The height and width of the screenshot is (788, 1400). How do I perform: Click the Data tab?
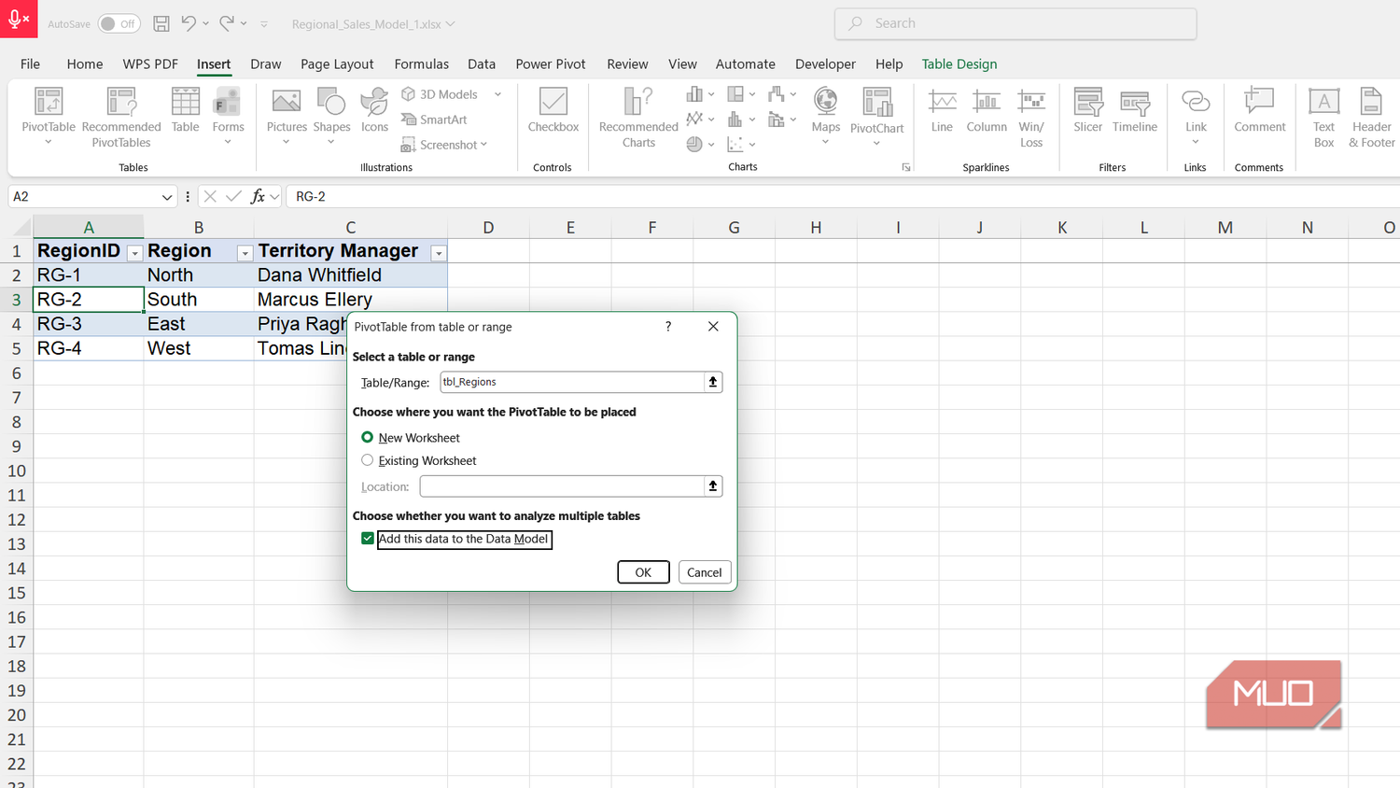tap(482, 63)
